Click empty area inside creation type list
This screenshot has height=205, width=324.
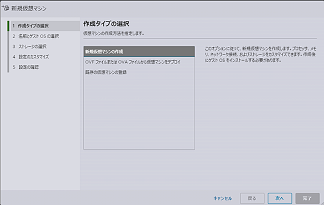pos(139,114)
